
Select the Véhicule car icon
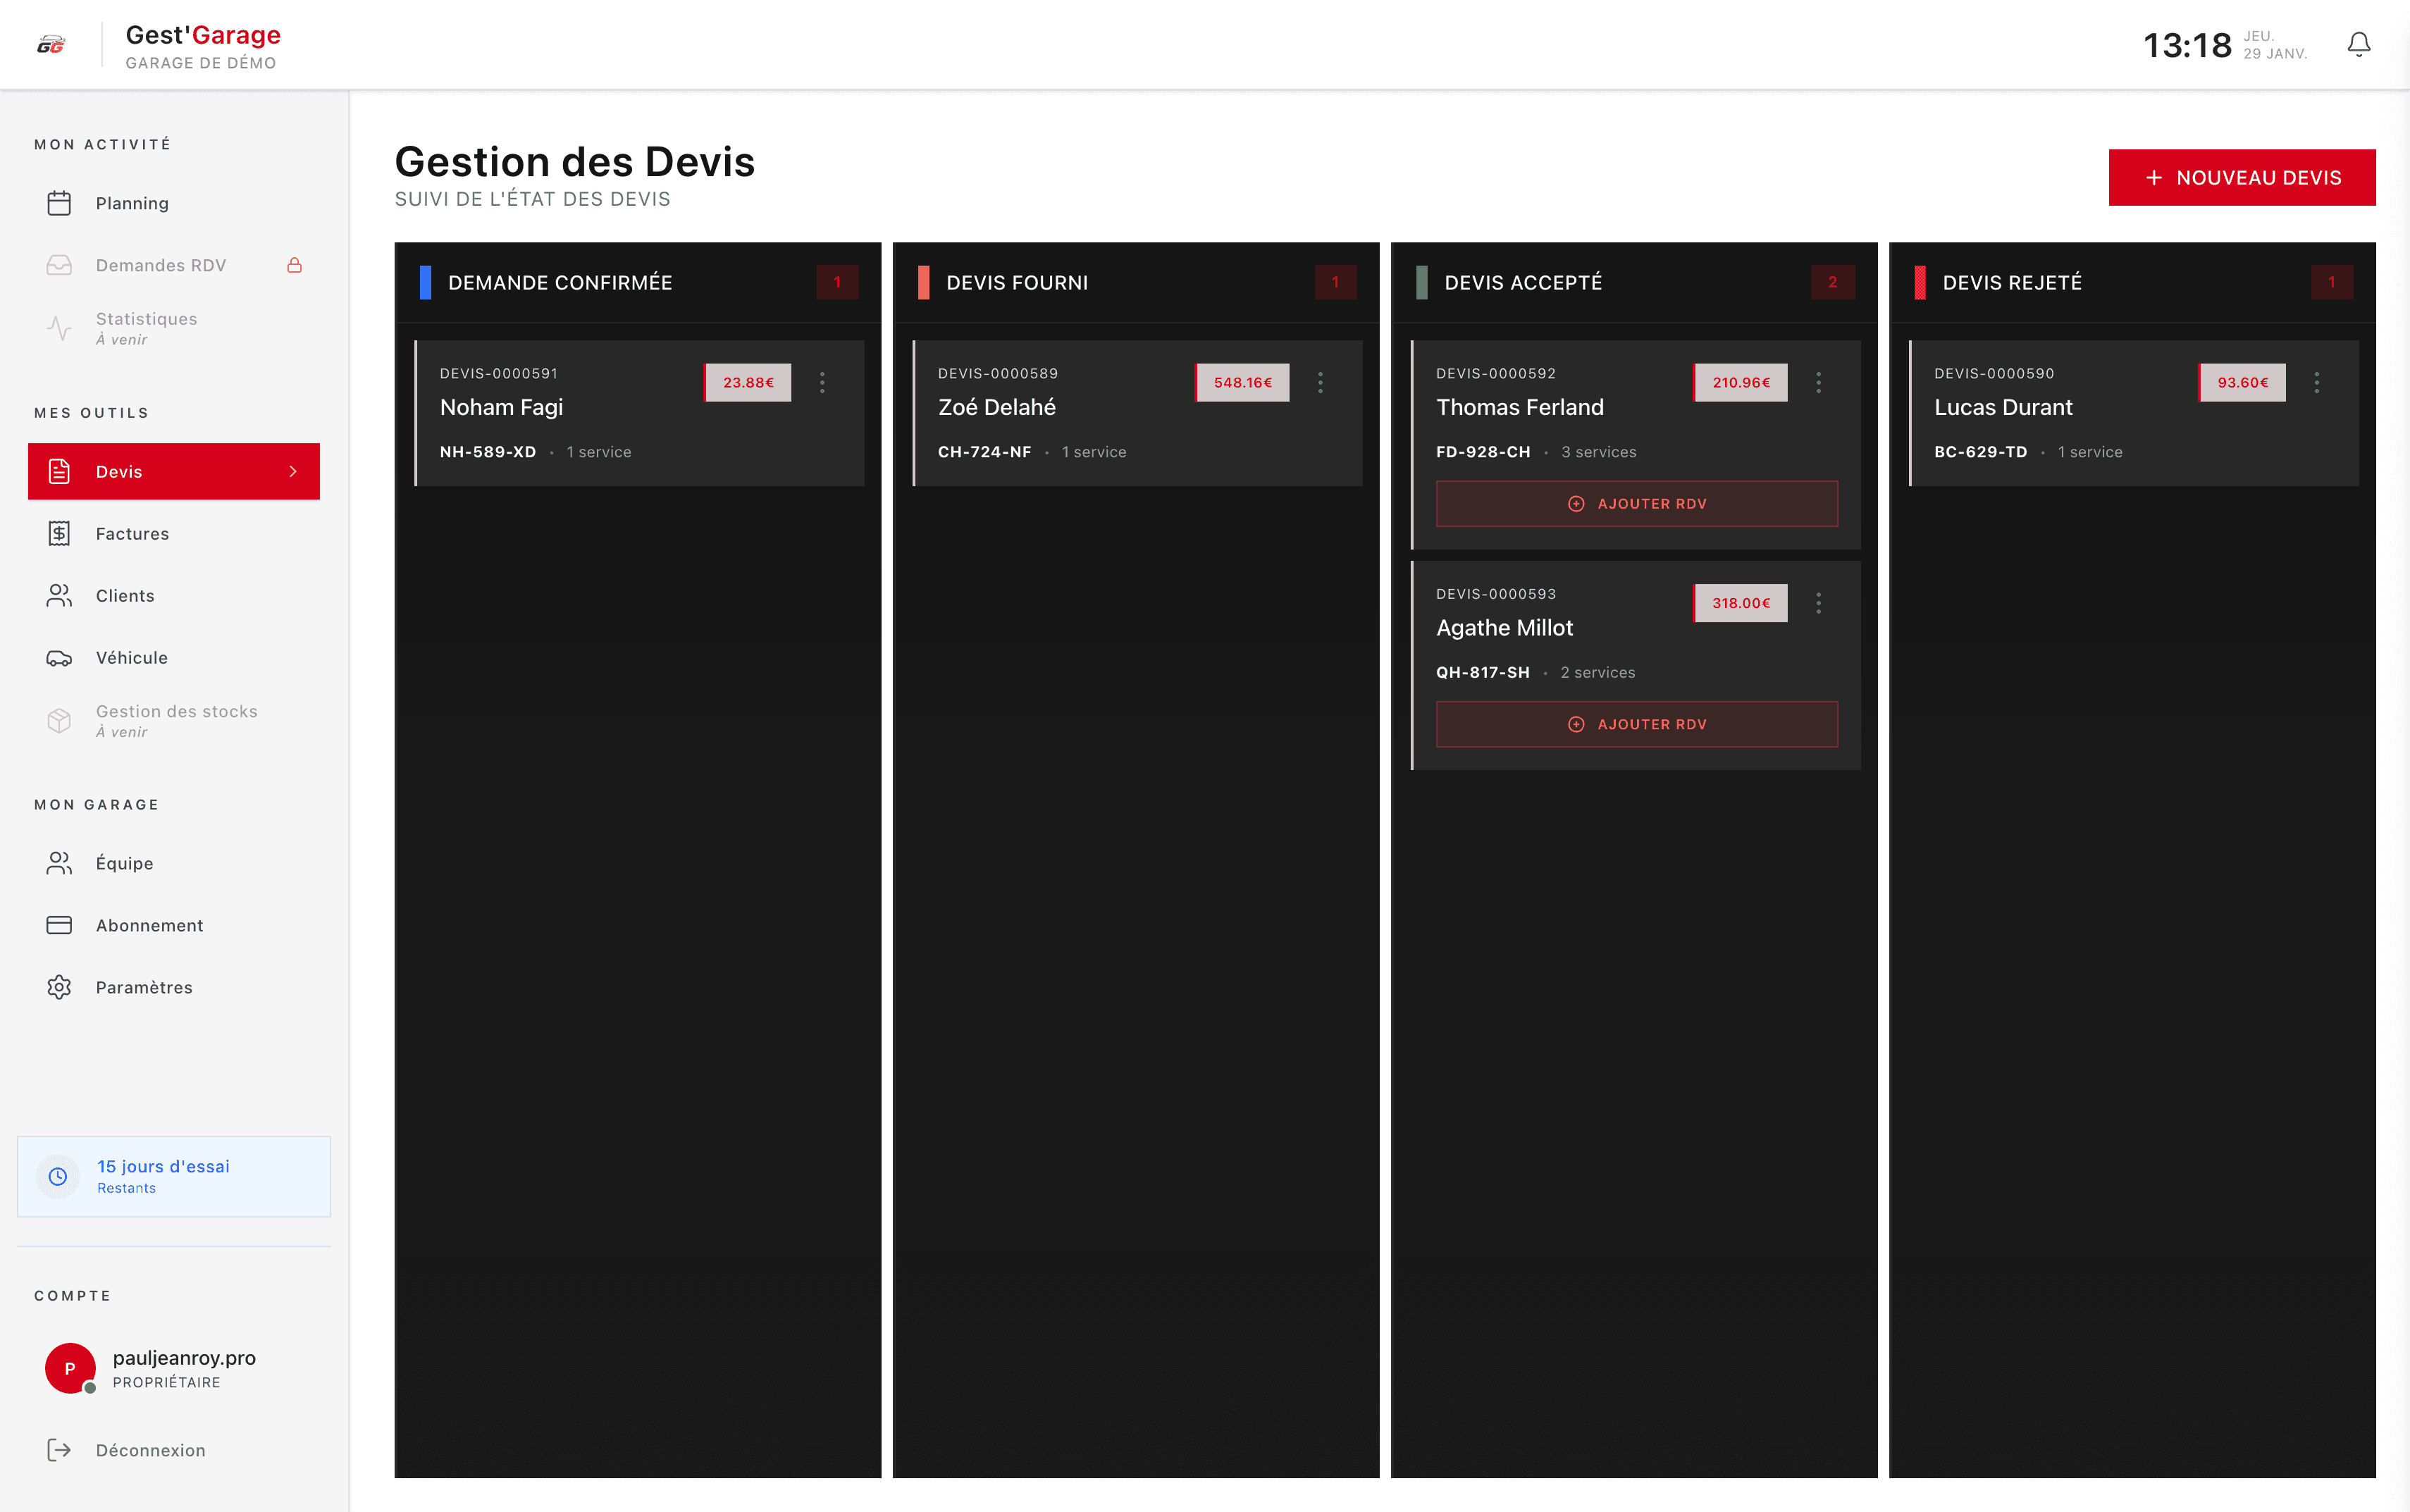[x=59, y=657]
